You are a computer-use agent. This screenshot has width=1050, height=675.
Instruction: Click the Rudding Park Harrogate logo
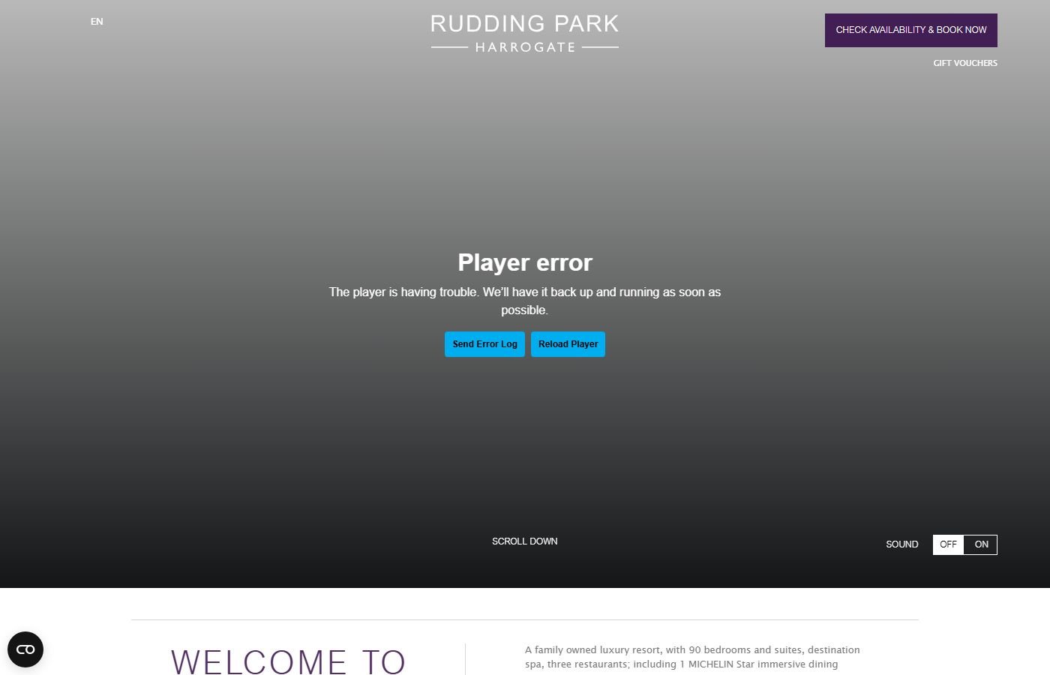(525, 34)
